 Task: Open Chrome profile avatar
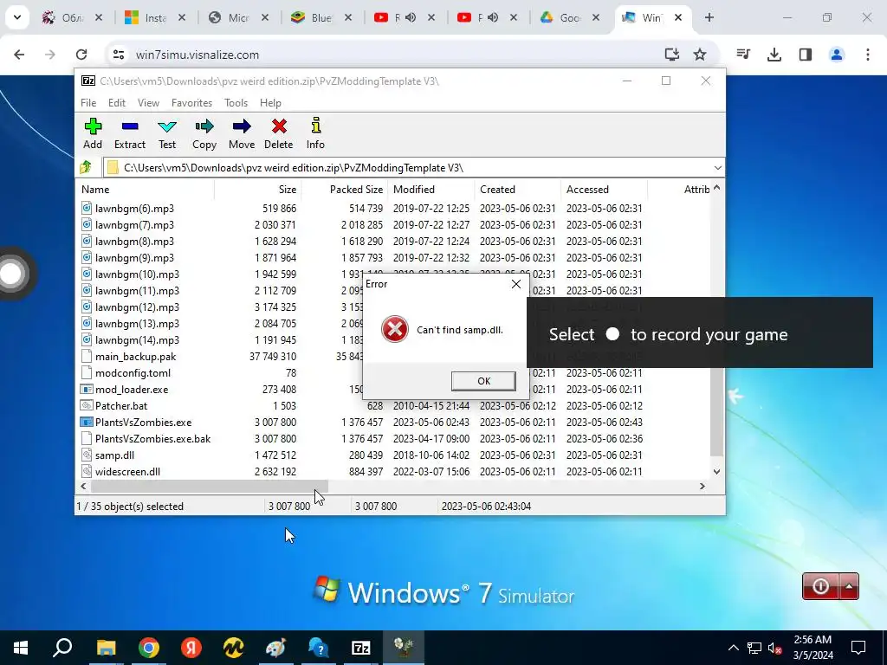point(836,55)
